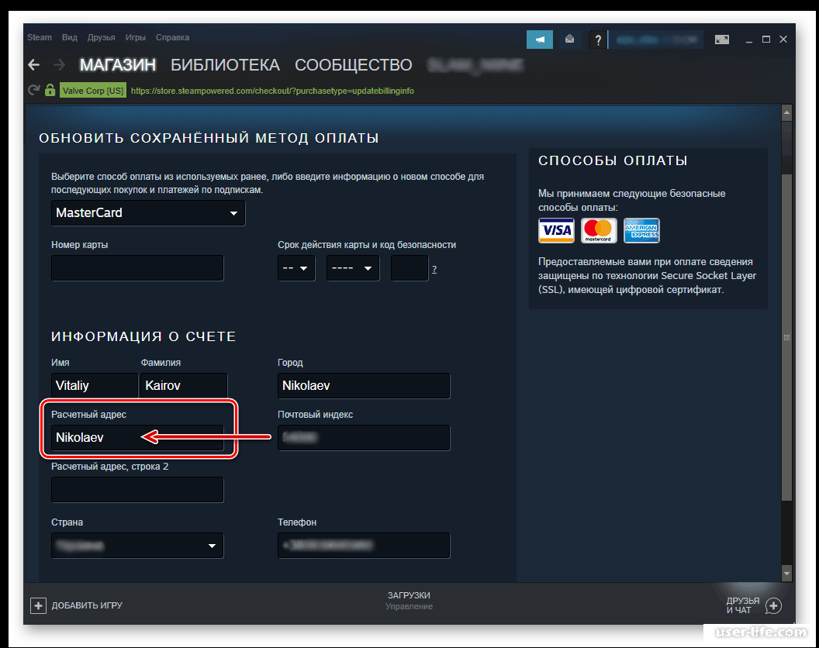Click the page scrollbar up arrow
819x648 pixels.
[x=787, y=113]
